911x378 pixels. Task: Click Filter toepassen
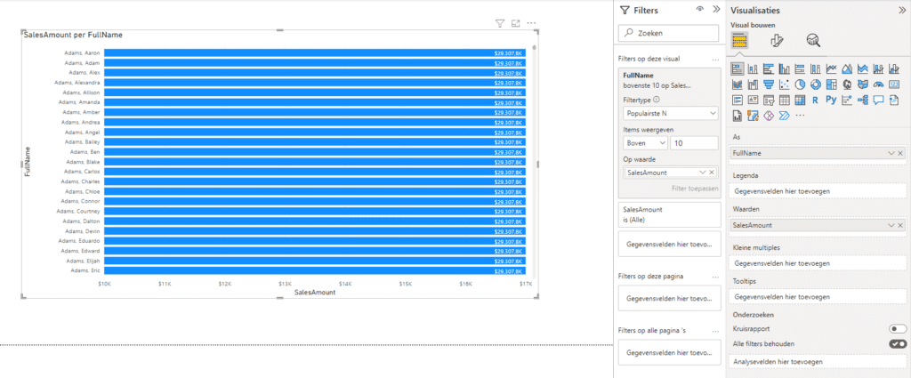(695, 189)
